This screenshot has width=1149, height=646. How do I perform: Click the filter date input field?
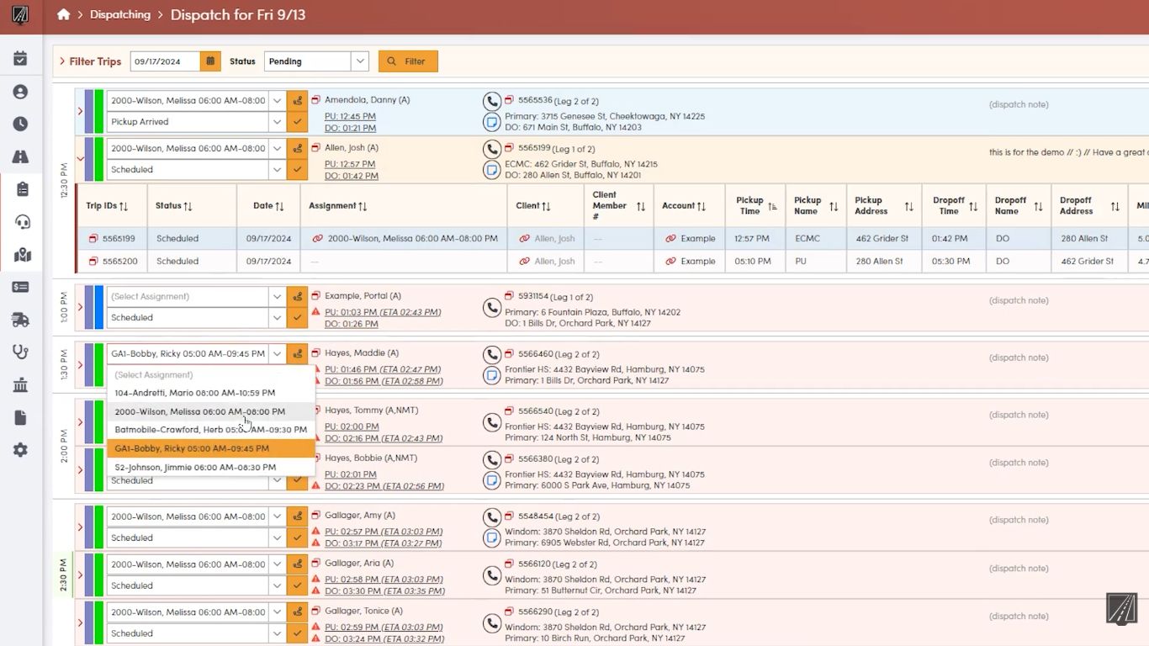(166, 61)
